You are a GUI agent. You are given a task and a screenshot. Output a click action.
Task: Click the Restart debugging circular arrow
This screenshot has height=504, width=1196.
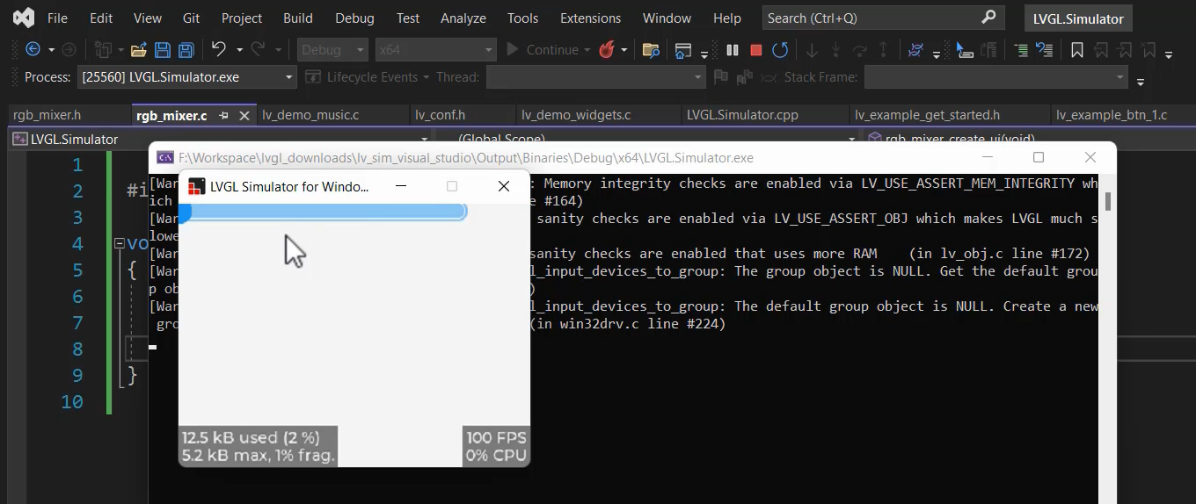coord(780,50)
